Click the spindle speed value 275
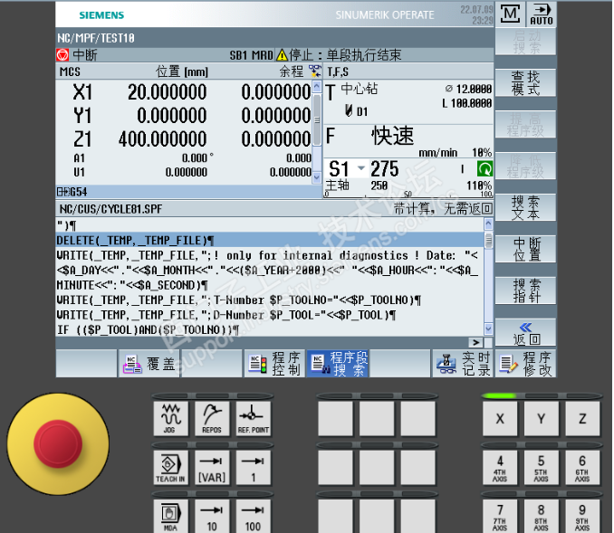Image resolution: width=614 pixels, height=533 pixels. [385, 169]
